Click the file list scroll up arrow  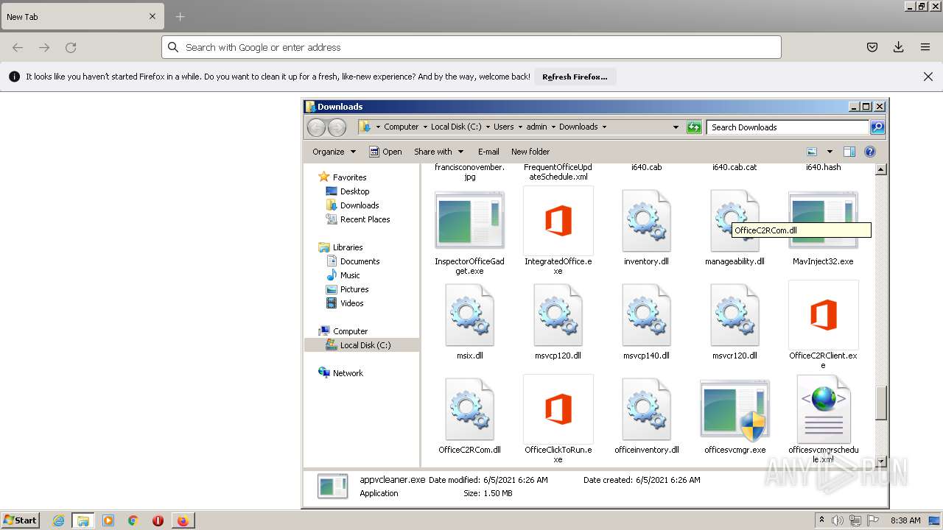(880, 169)
